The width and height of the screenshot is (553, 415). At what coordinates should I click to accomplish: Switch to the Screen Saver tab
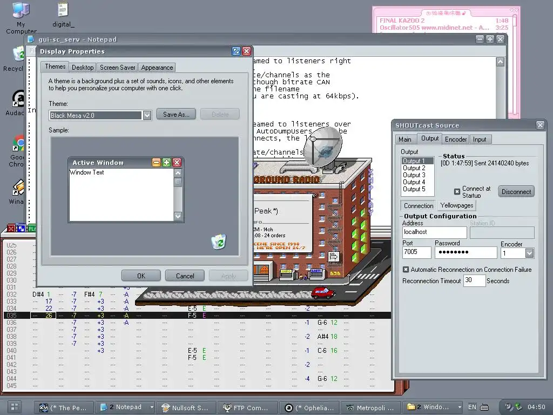pos(117,68)
